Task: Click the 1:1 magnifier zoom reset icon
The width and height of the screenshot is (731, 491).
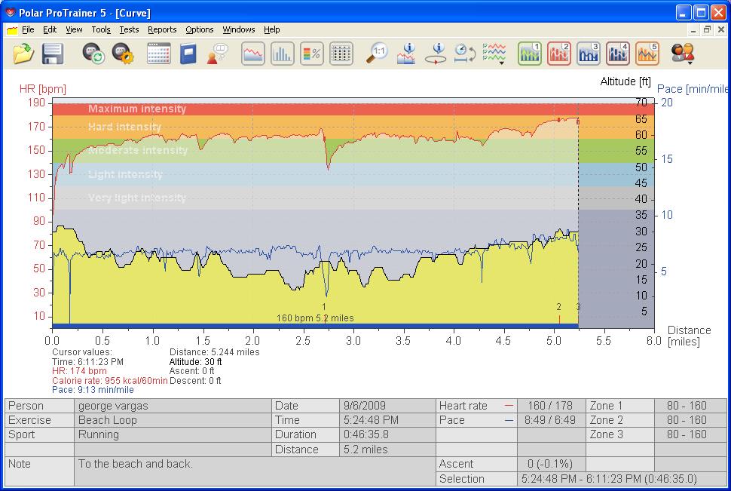Action: click(377, 54)
